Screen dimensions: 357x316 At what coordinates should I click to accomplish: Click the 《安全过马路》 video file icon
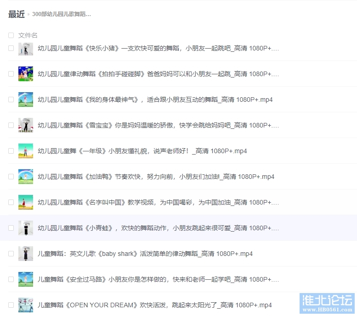point(26,279)
